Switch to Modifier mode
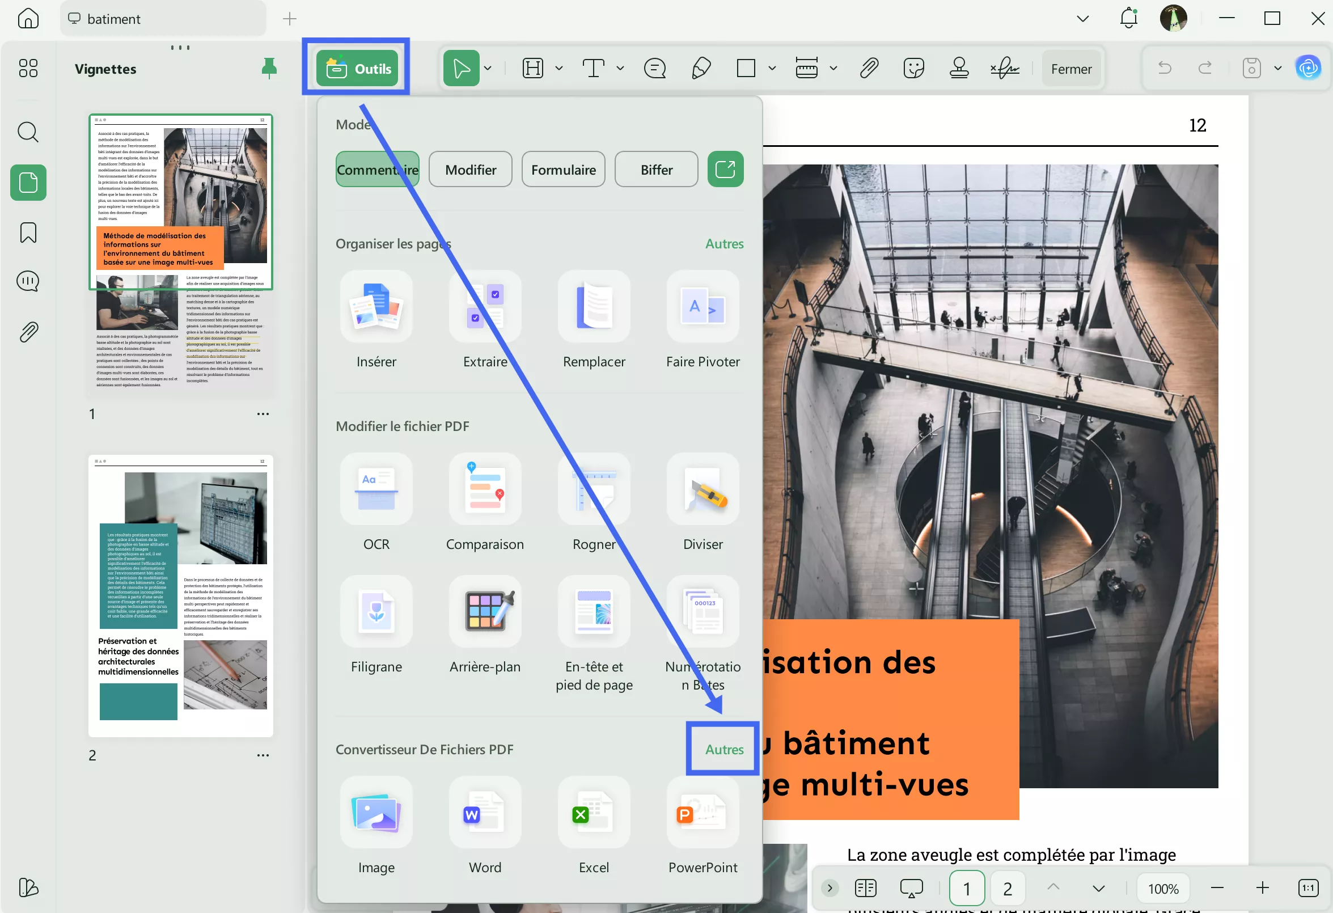 (x=470, y=169)
